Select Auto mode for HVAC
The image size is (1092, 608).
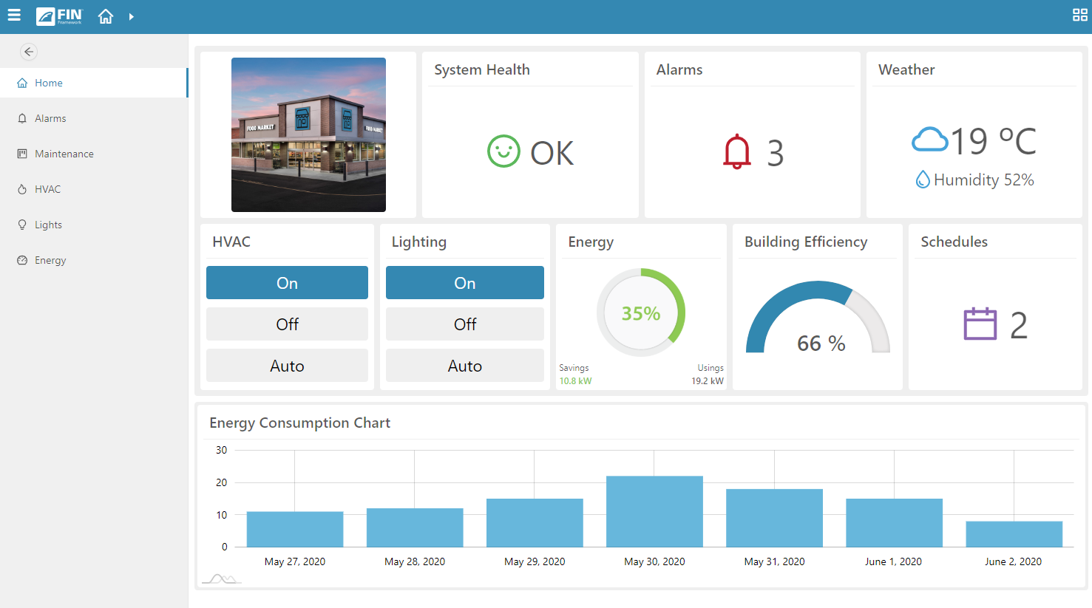[x=287, y=365]
